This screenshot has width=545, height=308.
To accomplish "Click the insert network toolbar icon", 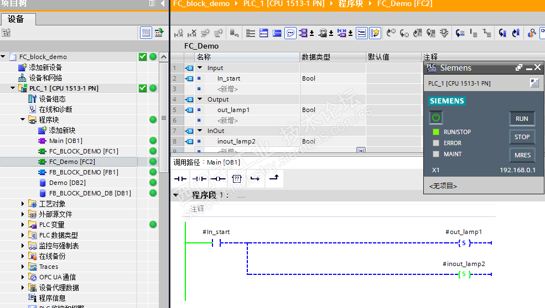I will (179, 33).
